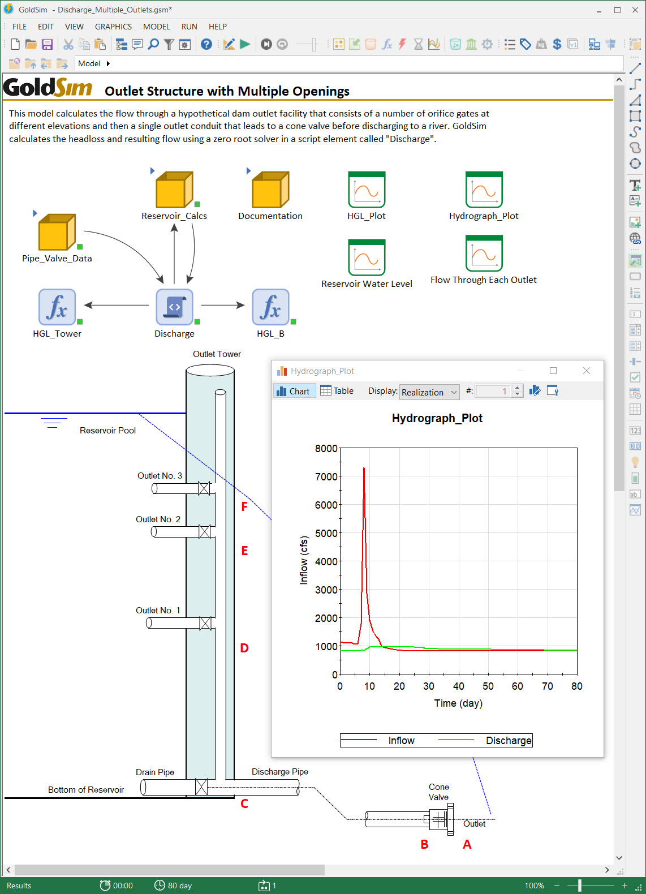Switch to Table view in Hydrograph_Plot
The height and width of the screenshot is (894, 646).
[337, 391]
